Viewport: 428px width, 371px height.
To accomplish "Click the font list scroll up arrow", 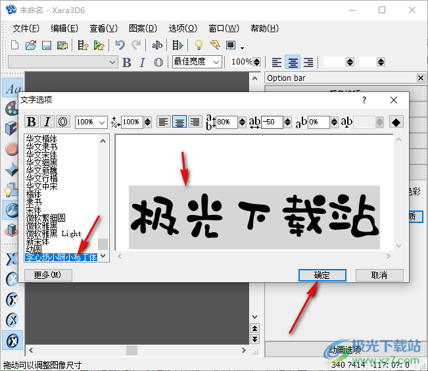I will click(103, 141).
